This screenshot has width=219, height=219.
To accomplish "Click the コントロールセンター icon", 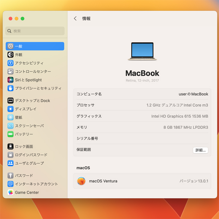I will coord(10,71).
